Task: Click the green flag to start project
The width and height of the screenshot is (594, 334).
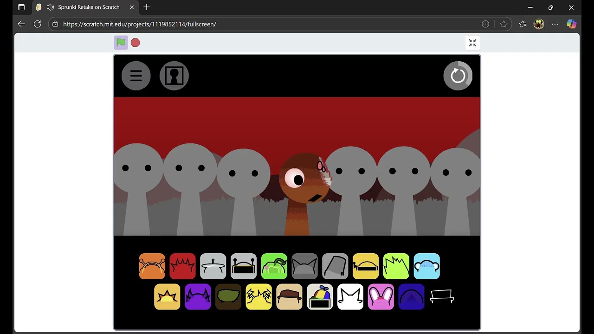Action: (x=121, y=43)
